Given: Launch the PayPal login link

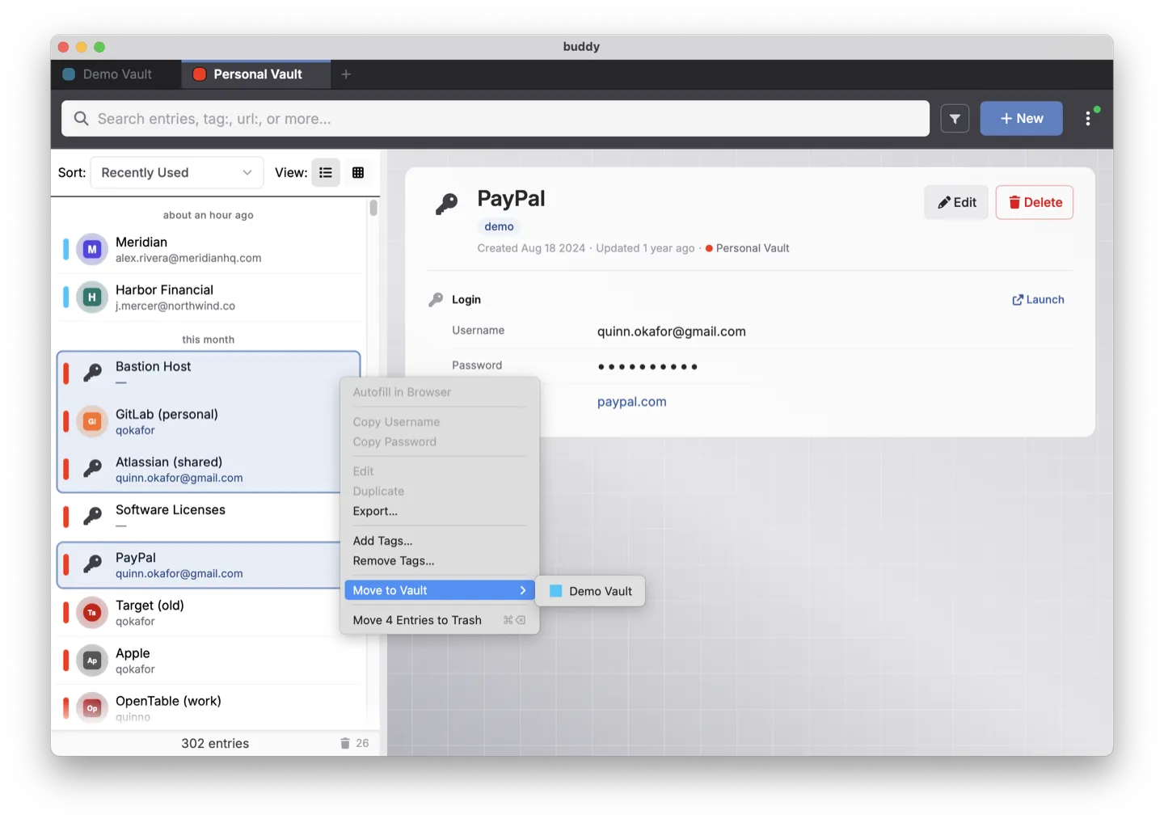Looking at the screenshot, I should click(1038, 299).
